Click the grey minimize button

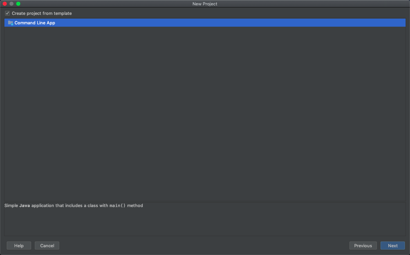pyautogui.click(x=11, y=4)
